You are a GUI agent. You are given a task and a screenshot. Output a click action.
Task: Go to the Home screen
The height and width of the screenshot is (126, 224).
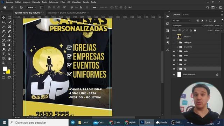click(5, 7)
